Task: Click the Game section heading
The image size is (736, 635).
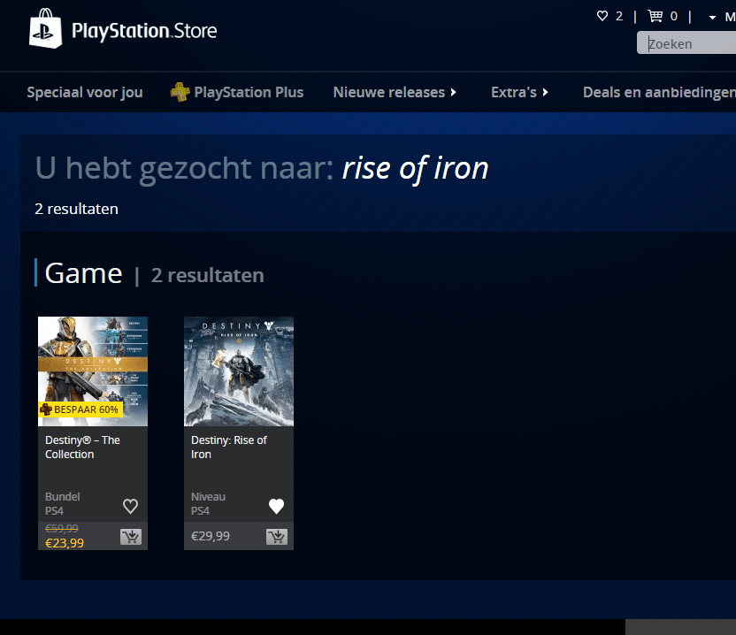Action: coord(83,273)
